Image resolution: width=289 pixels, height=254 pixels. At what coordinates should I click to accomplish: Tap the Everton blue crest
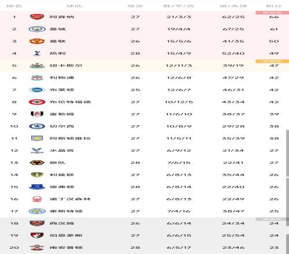click(x=37, y=187)
